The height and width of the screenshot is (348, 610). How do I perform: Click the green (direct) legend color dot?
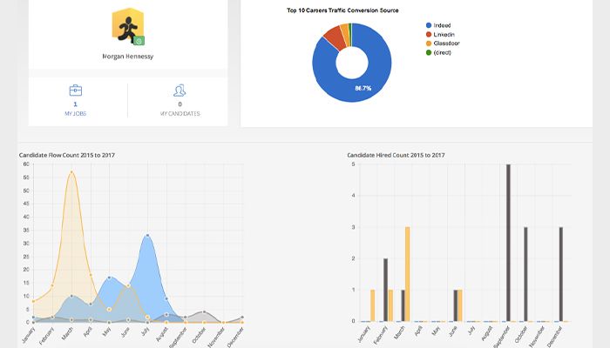tap(429, 52)
